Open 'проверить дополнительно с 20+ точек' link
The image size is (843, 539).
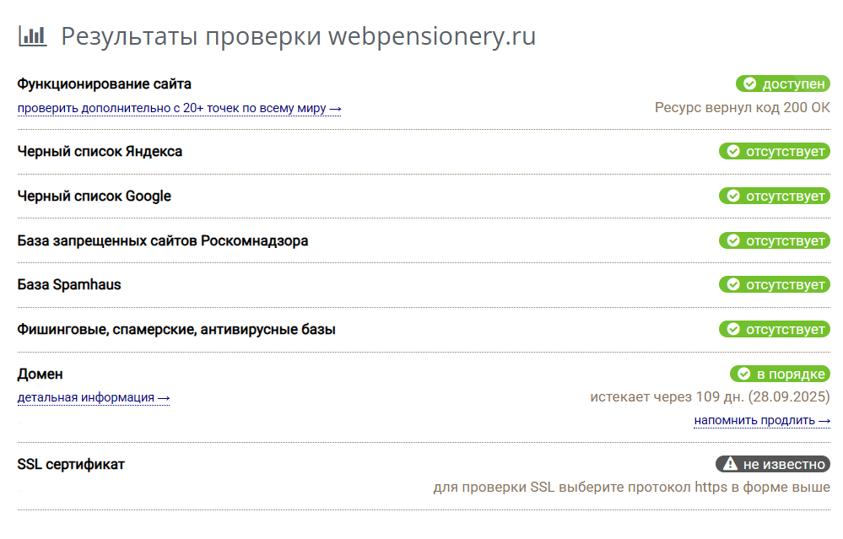179,109
